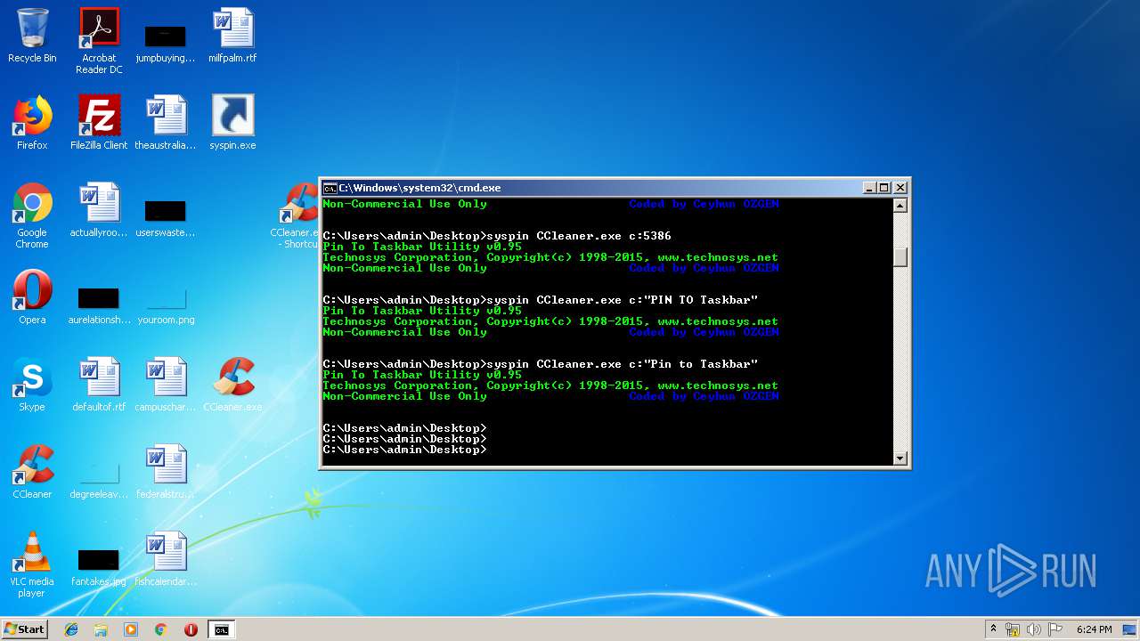Select theaustralia Word document icon
The height and width of the screenshot is (641, 1140).
166,123
